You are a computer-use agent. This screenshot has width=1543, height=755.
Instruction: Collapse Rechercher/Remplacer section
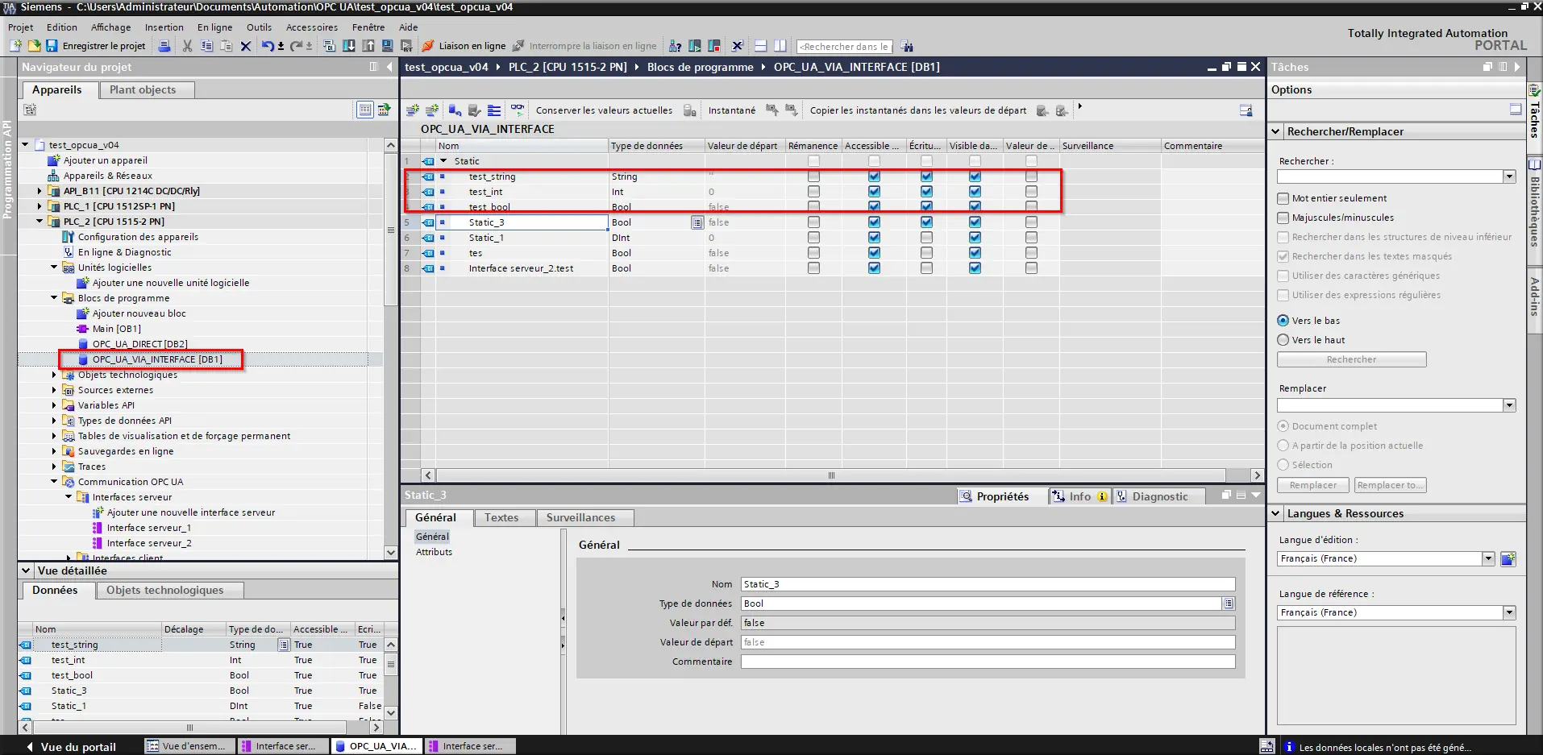(x=1276, y=131)
